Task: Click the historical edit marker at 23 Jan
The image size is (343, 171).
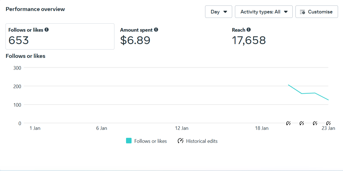Action: tap(328, 123)
